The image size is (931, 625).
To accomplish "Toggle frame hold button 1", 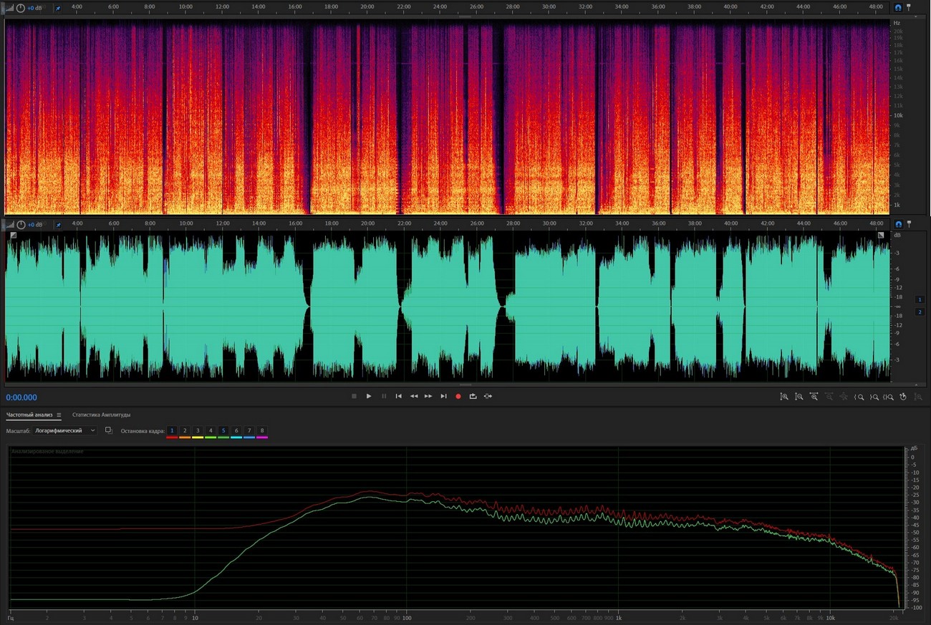I will click(x=172, y=431).
